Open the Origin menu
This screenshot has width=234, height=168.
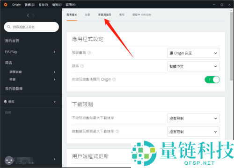pos(16,5)
